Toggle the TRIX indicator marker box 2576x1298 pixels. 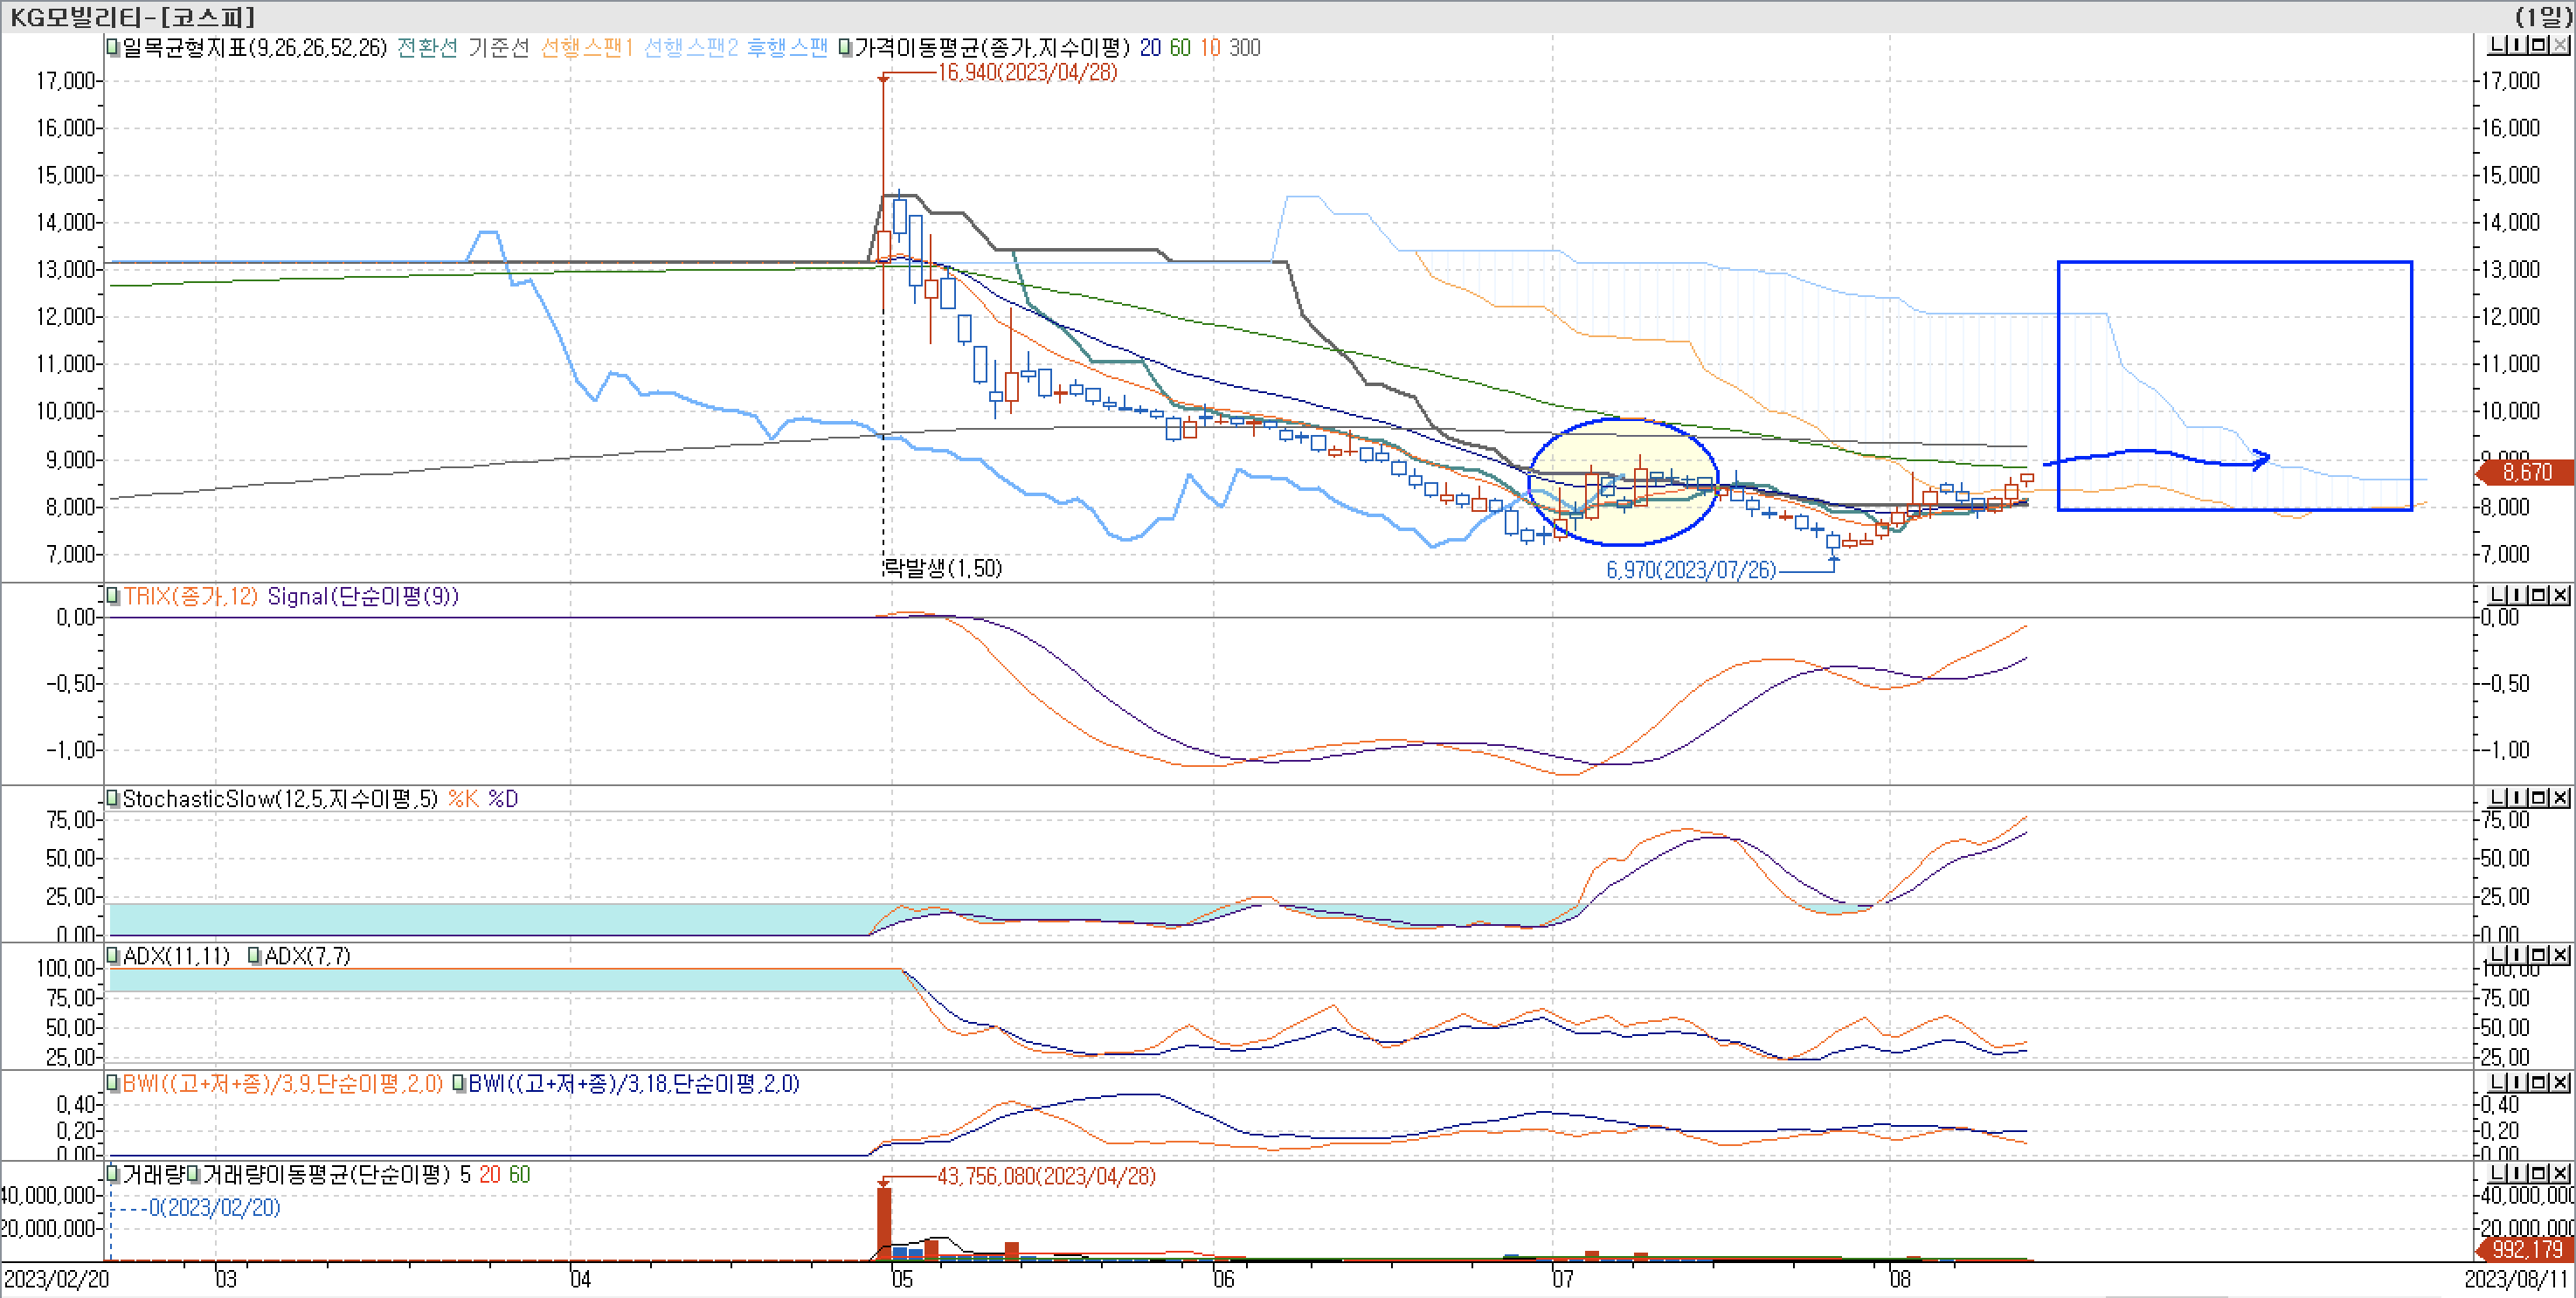pos(114,596)
